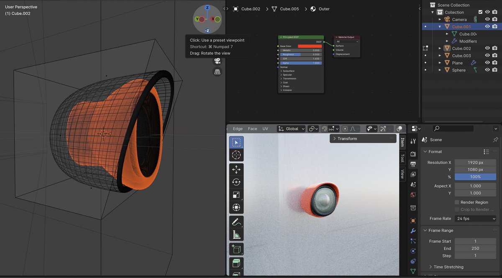502x278 pixels.
Task: Disable Cube.003 in renders via camera icon
Action: (495, 55)
